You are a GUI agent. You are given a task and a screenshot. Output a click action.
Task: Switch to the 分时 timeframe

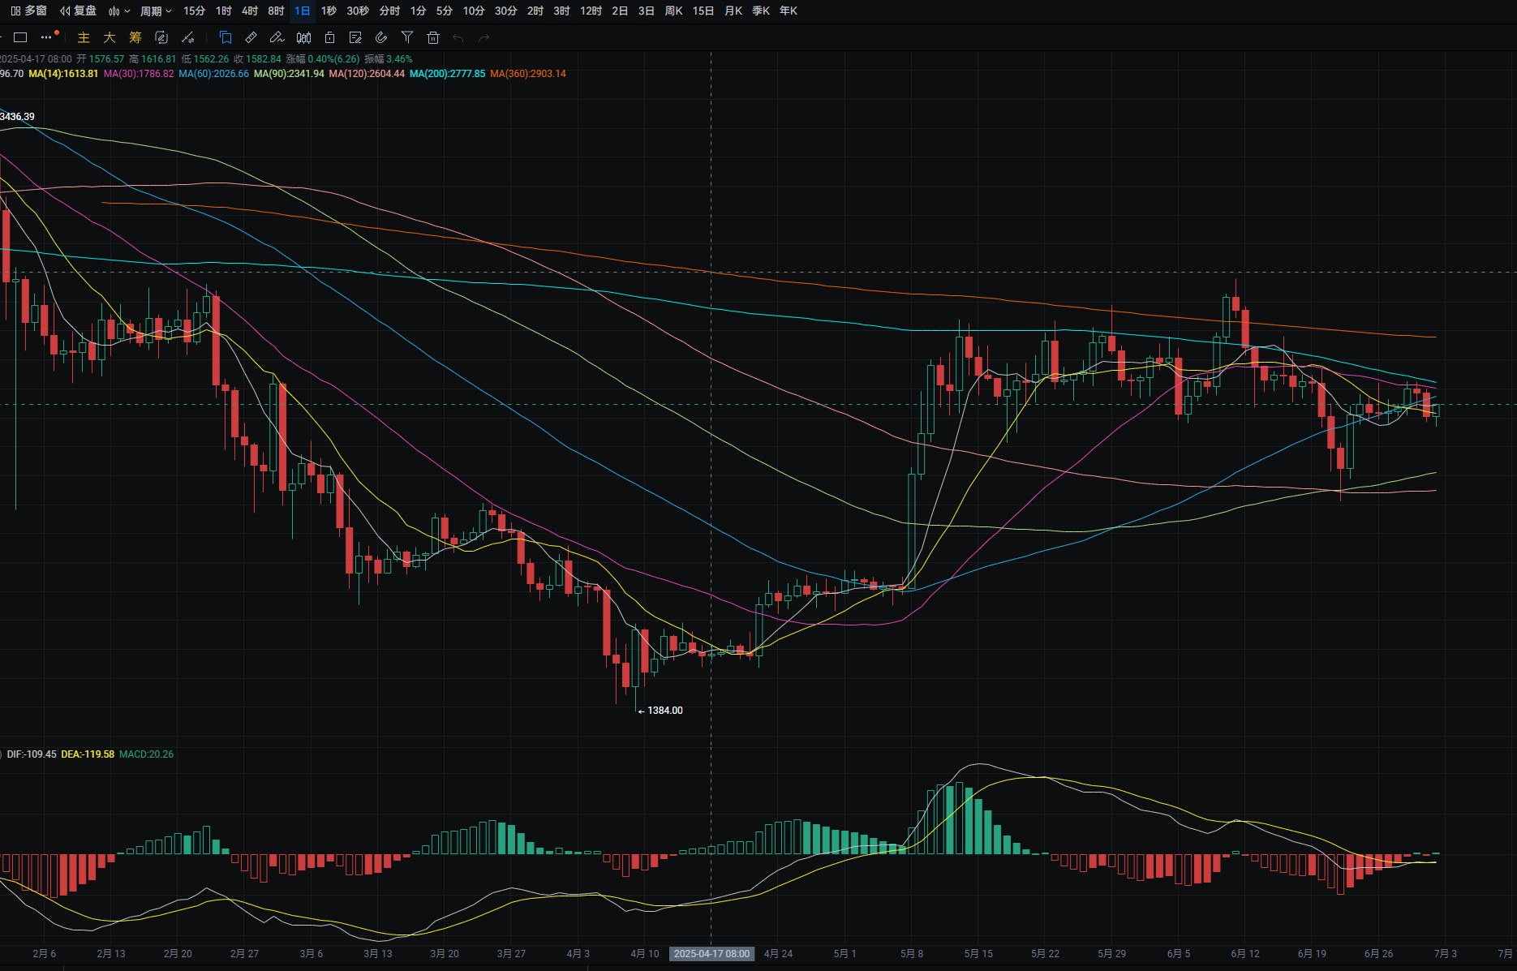(389, 11)
